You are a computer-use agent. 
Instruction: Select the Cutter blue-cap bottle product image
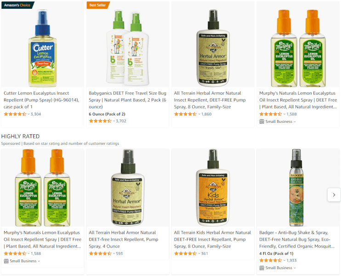pyautogui.click(x=43, y=48)
